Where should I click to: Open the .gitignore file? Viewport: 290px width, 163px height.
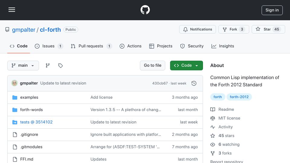click(x=29, y=135)
